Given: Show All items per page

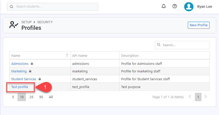Looking at the screenshot, I should tap(51, 97).
